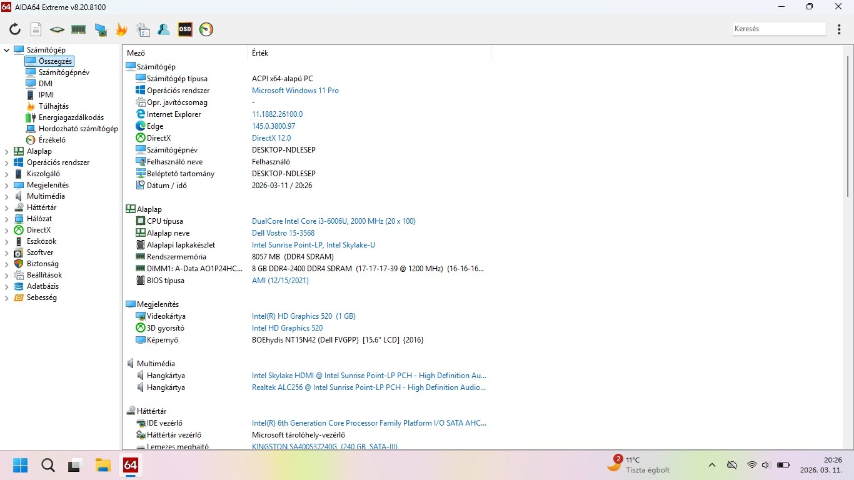This screenshot has height=480, width=854.
Task: Expand the Alaplap tree node arrow
Action: coord(7,151)
